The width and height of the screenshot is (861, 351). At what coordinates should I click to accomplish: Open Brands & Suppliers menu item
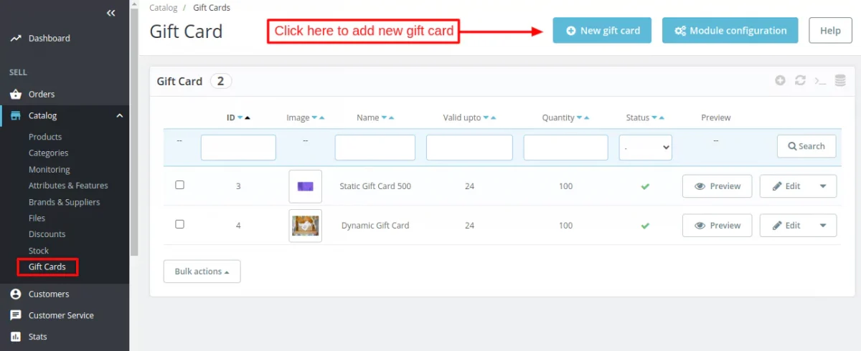[65, 202]
